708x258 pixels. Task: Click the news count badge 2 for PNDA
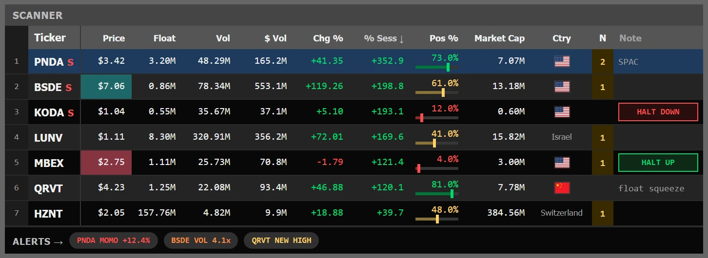pos(603,62)
